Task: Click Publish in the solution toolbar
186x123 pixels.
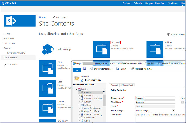Action: (121, 69)
